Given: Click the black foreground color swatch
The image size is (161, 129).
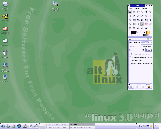Looking at the screenshot, I should (133, 33).
